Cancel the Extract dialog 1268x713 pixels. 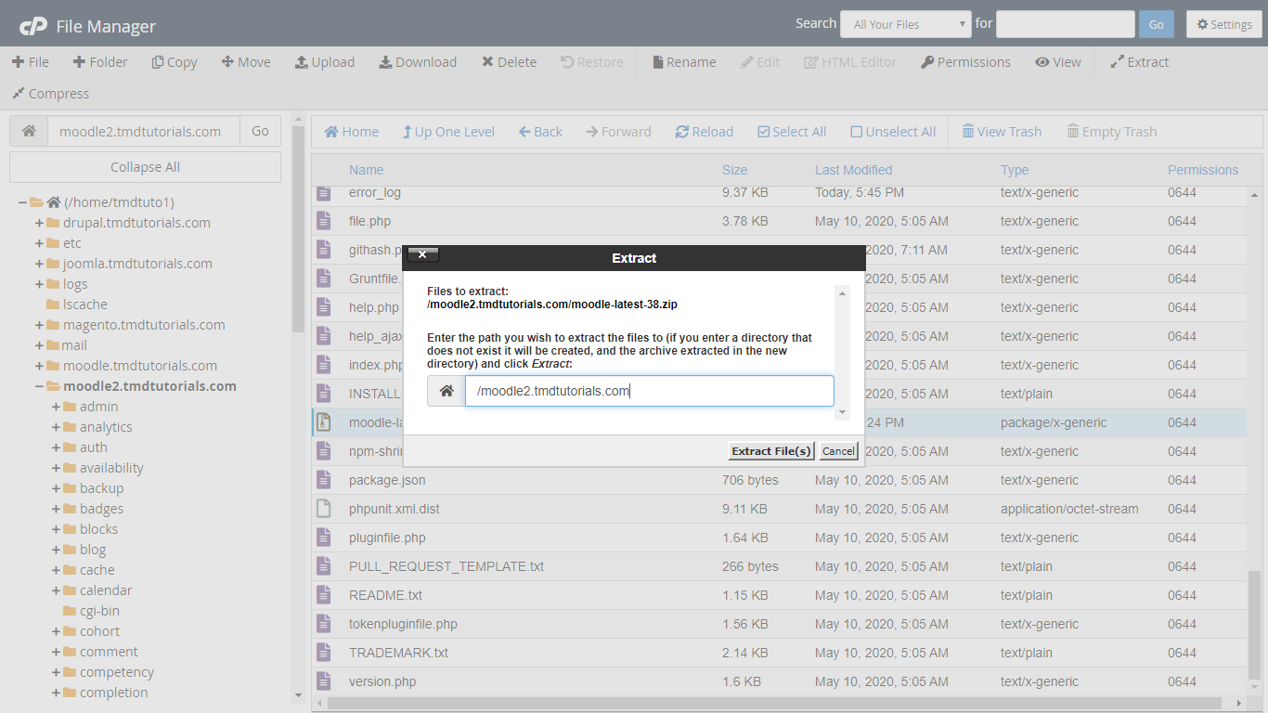pos(837,451)
